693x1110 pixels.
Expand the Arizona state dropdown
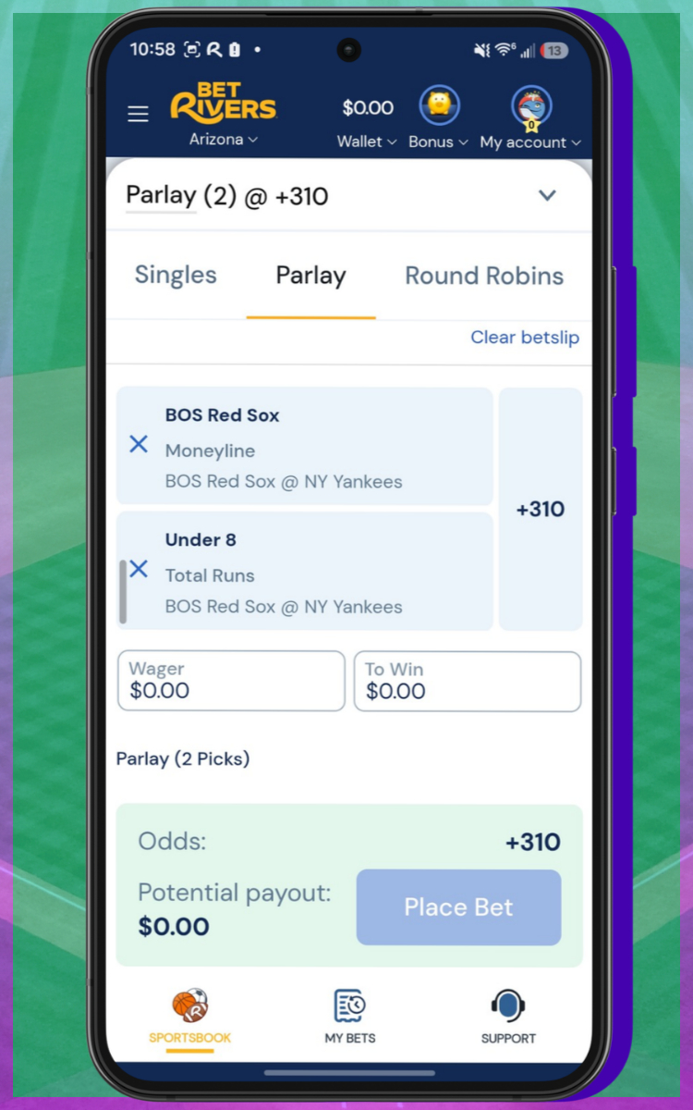(224, 140)
